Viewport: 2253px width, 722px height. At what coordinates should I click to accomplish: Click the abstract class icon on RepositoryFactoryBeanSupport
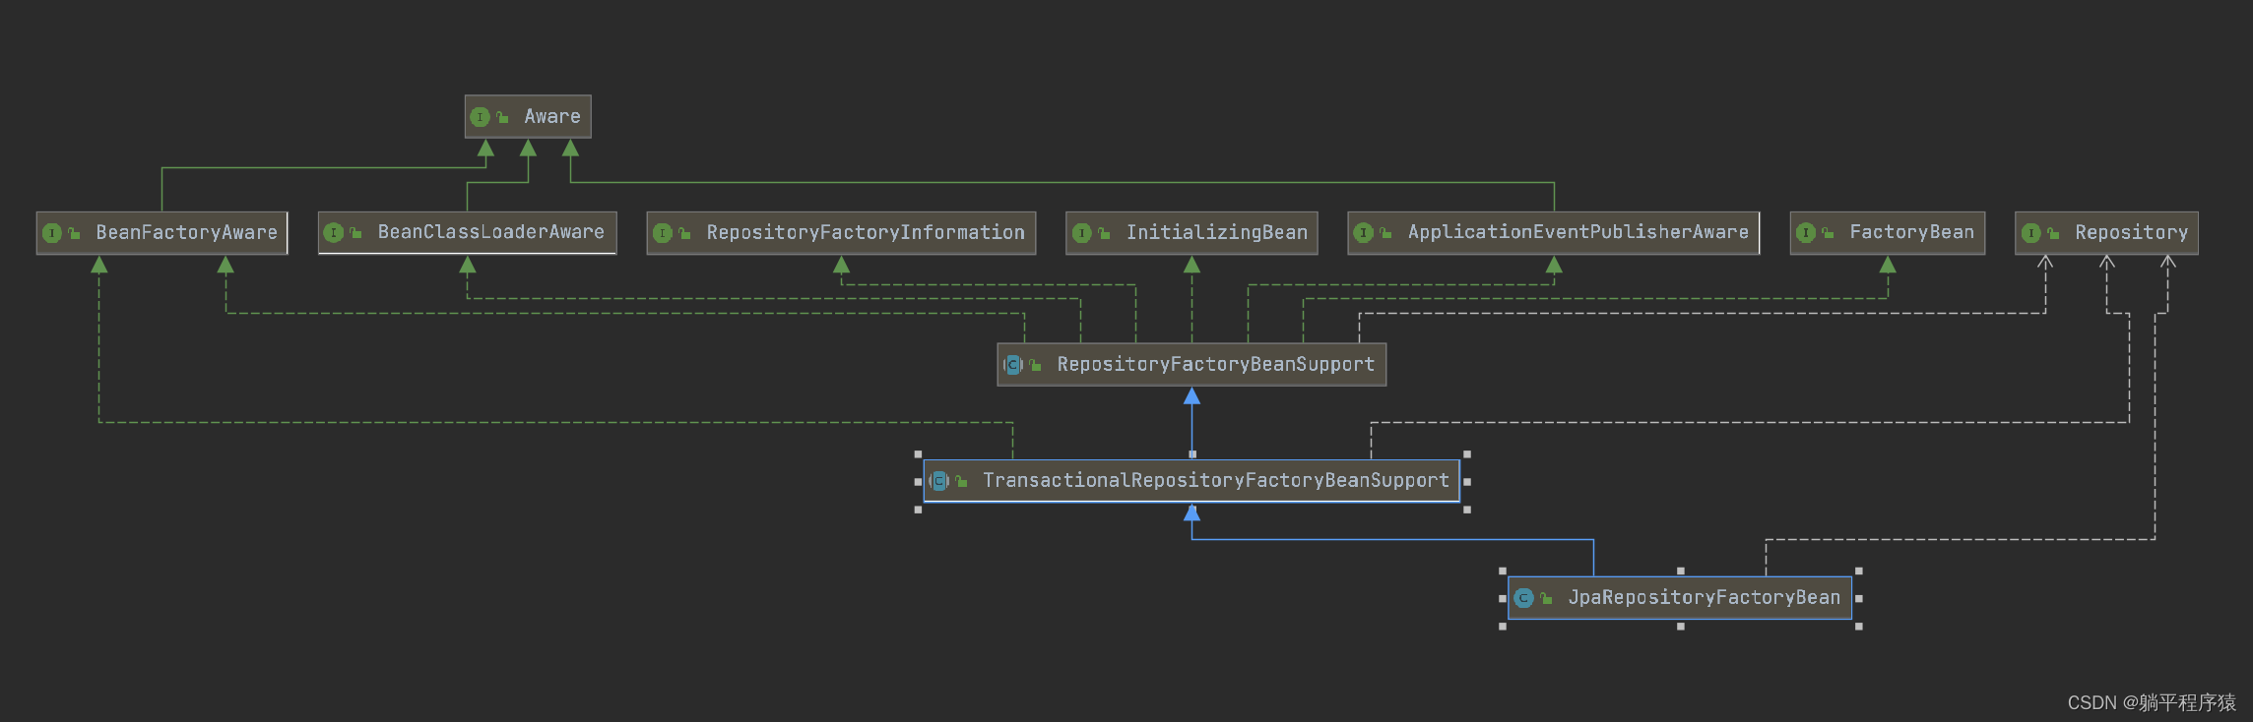[1013, 365]
